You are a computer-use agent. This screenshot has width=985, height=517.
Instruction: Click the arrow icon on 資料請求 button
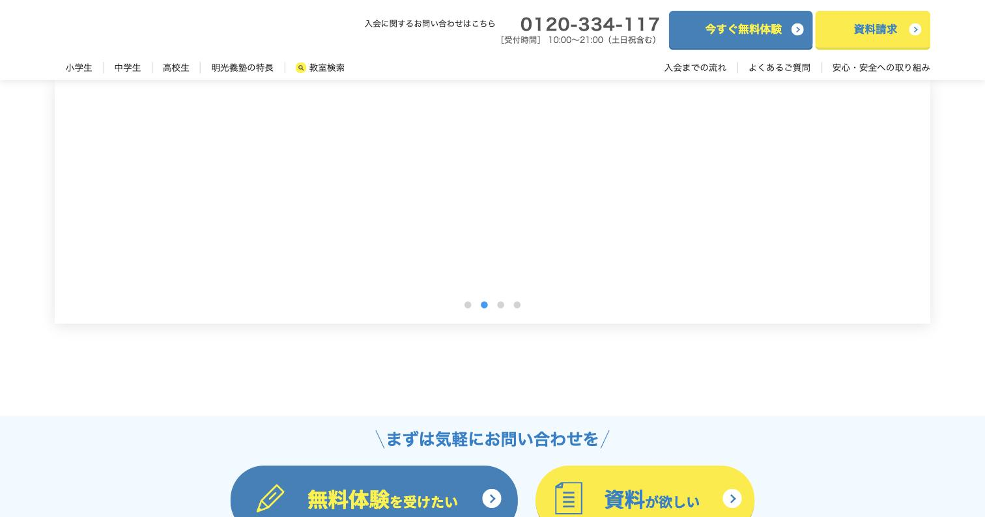[915, 29]
